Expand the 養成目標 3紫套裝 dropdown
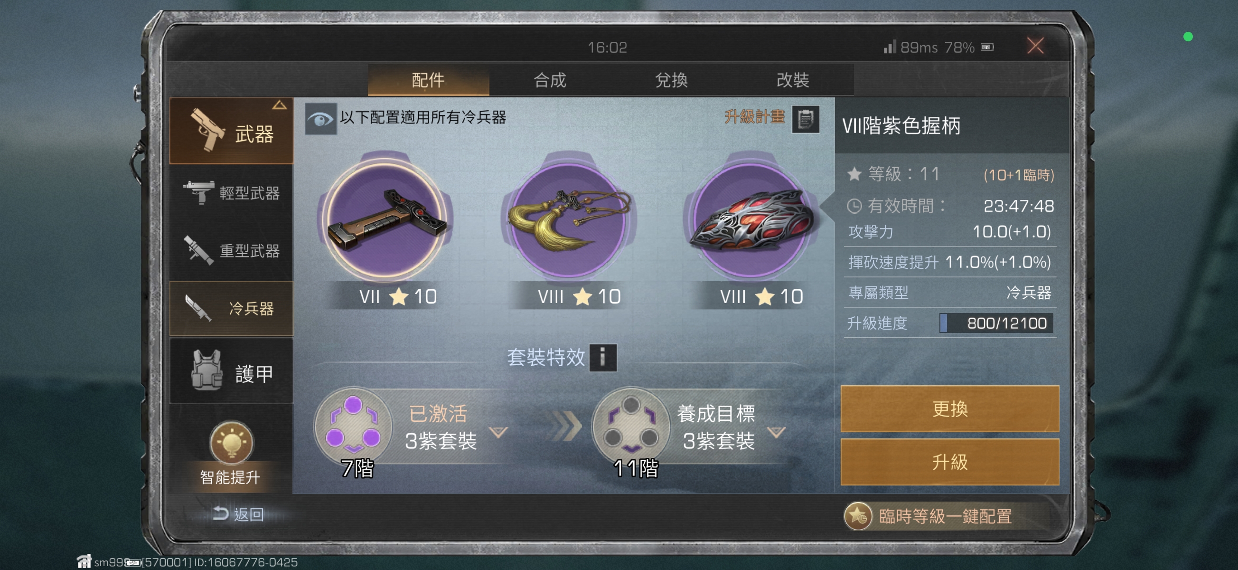Image resolution: width=1238 pixels, height=570 pixels. 777,432
